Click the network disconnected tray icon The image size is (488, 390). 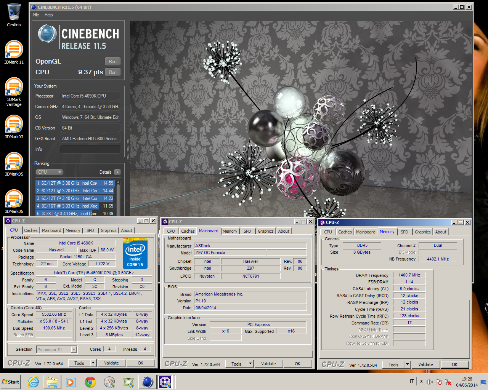pyautogui.click(x=448, y=382)
